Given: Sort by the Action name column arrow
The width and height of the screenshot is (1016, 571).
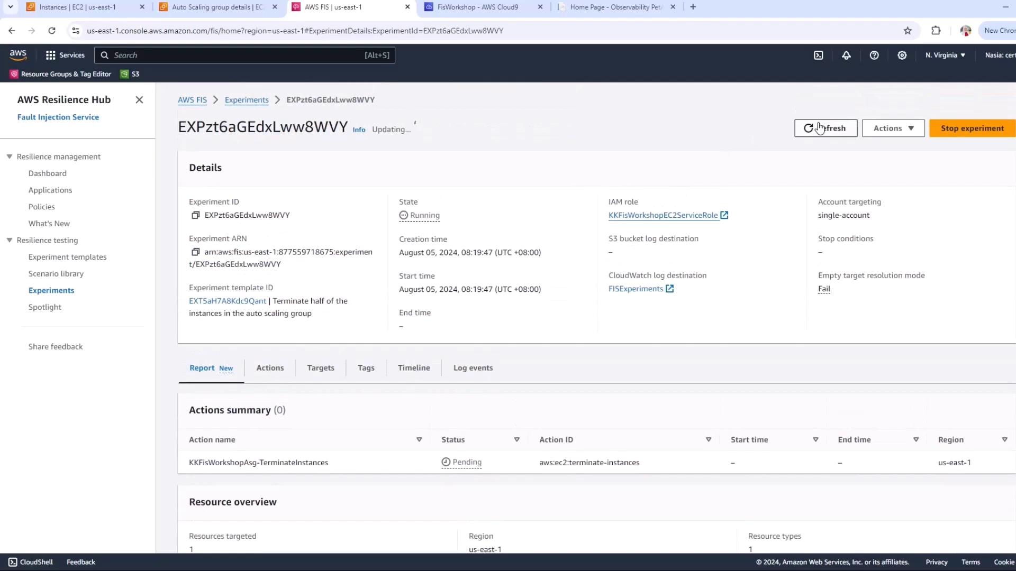Looking at the screenshot, I should [419, 440].
